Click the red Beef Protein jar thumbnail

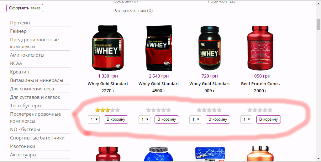pyautogui.click(x=260, y=48)
